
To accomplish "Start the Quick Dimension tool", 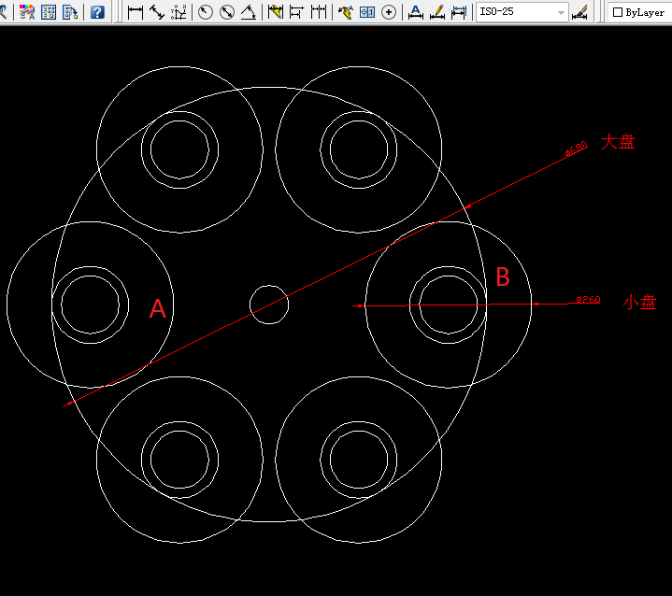I will coord(276,12).
